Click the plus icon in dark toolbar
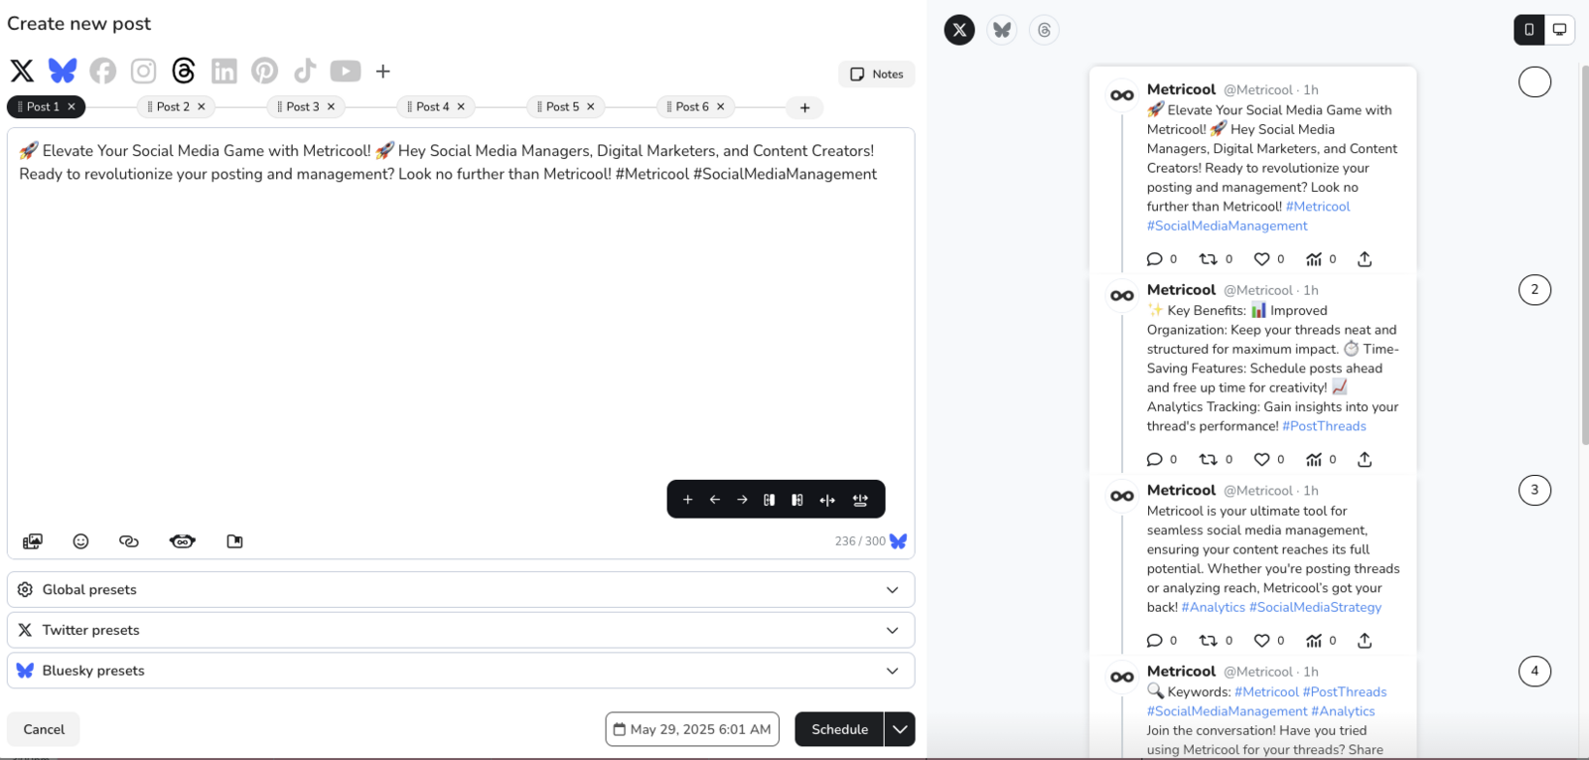 (x=687, y=500)
